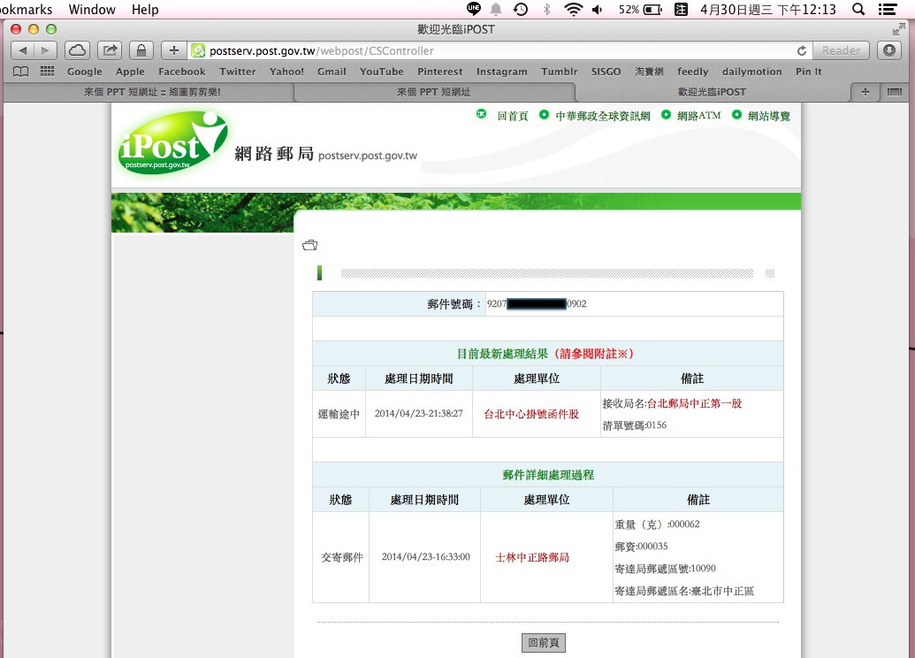The image size is (915, 658).
Task: Open the Facebook bookmark
Action: (x=182, y=72)
